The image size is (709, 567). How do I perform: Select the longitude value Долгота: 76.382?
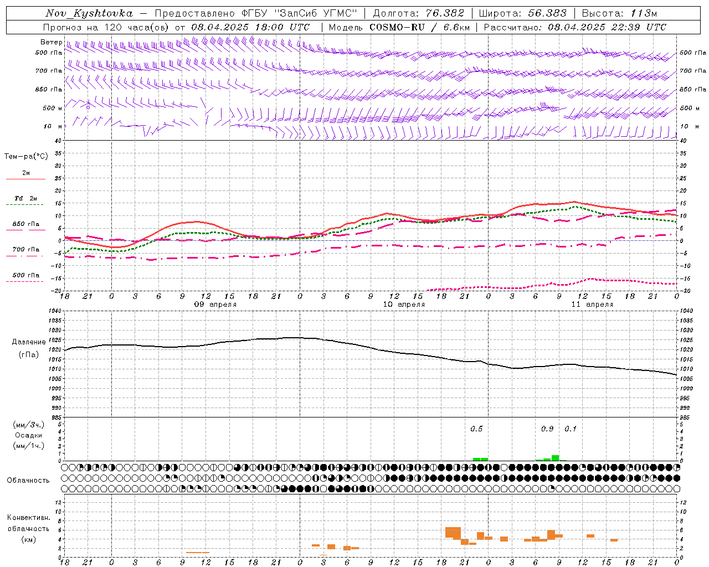[x=418, y=13]
